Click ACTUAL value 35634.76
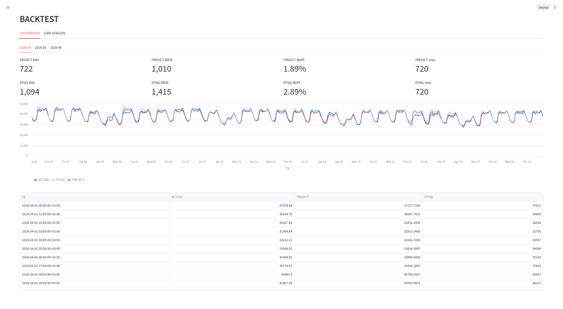The height and width of the screenshot is (309, 563). pos(232,214)
